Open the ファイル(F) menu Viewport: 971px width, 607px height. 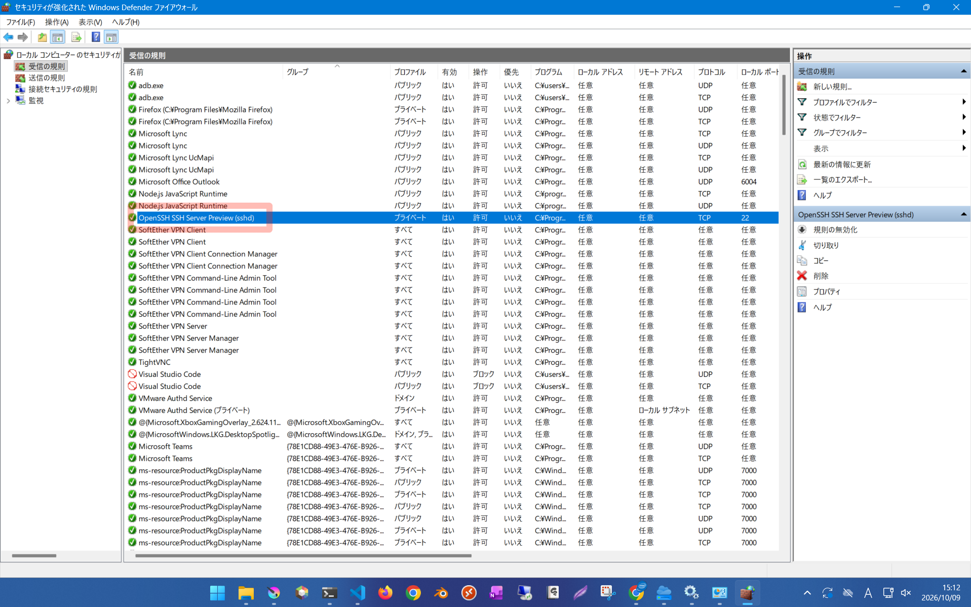click(21, 22)
